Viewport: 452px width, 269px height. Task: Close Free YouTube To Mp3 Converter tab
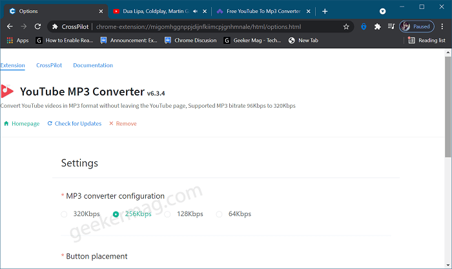click(x=309, y=11)
